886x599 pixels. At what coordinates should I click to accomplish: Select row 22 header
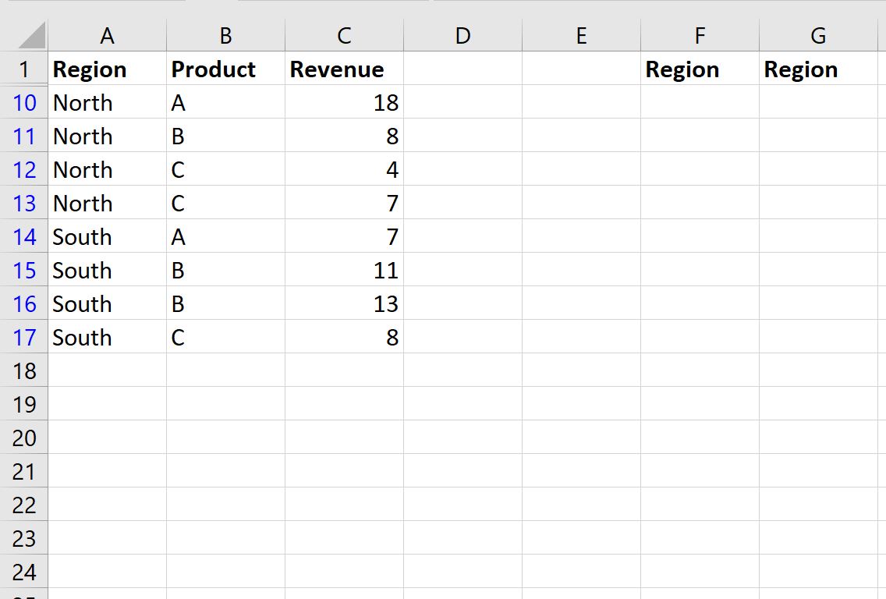[24, 505]
